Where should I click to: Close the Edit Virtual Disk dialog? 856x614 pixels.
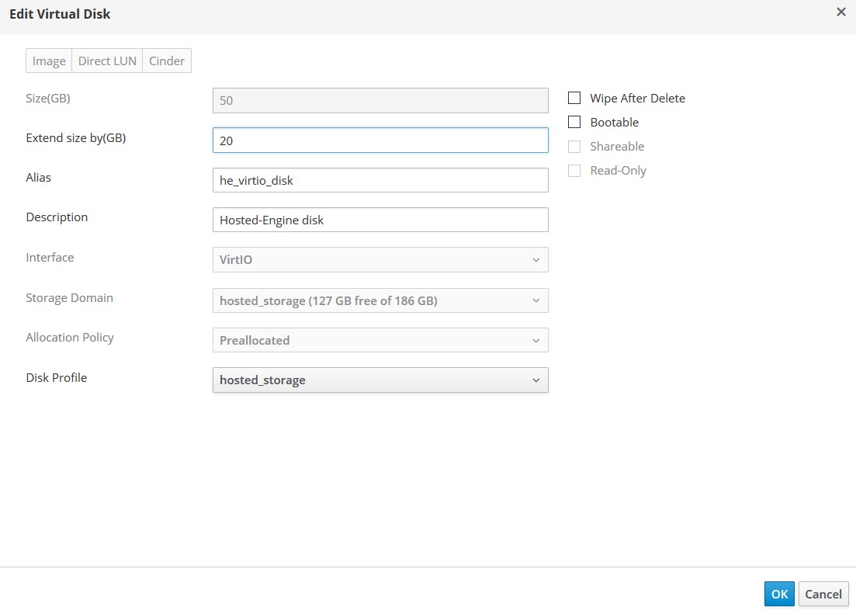[840, 12]
